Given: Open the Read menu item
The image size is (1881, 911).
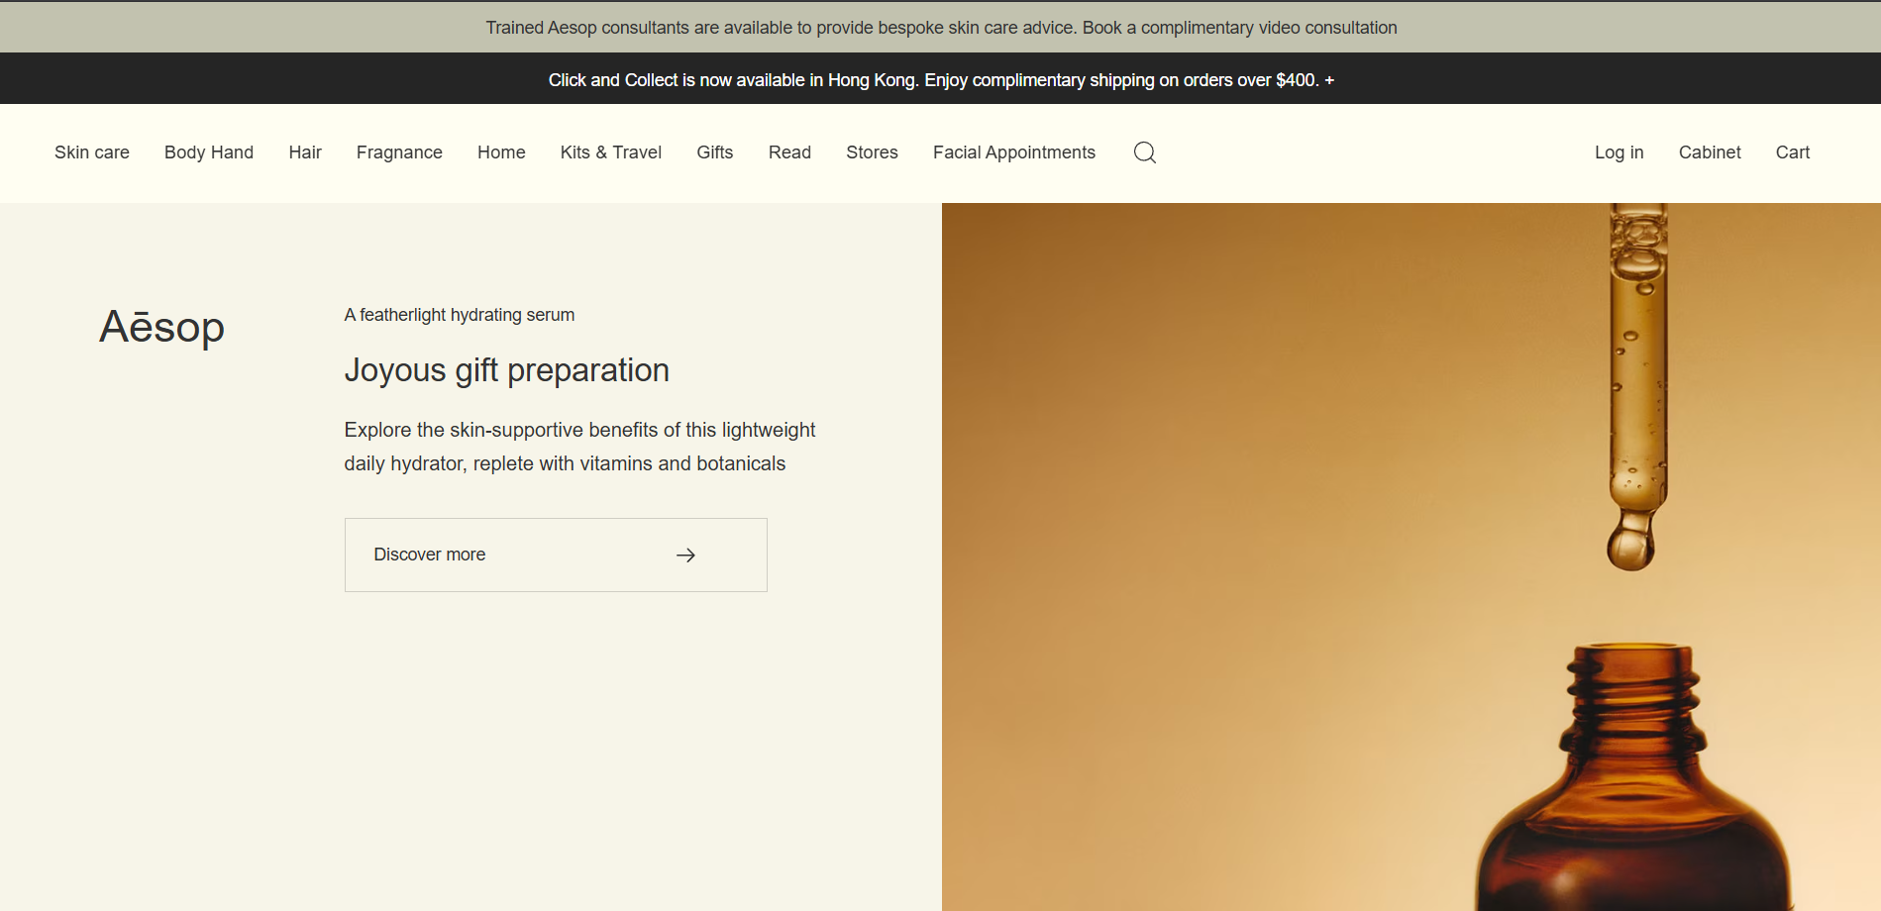Looking at the screenshot, I should click(789, 152).
